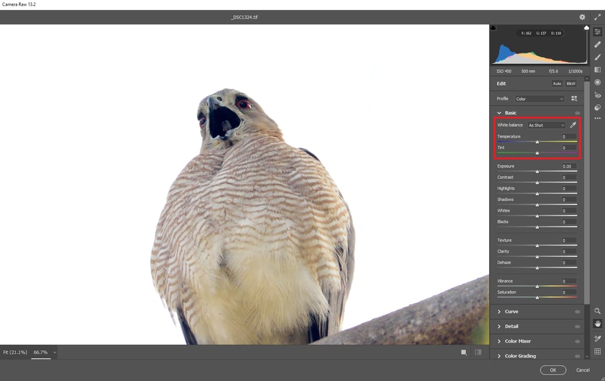The width and height of the screenshot is (605, 381).
Task: Toggle visibility of Color Grading edits
Action: (x=577, y=356)
